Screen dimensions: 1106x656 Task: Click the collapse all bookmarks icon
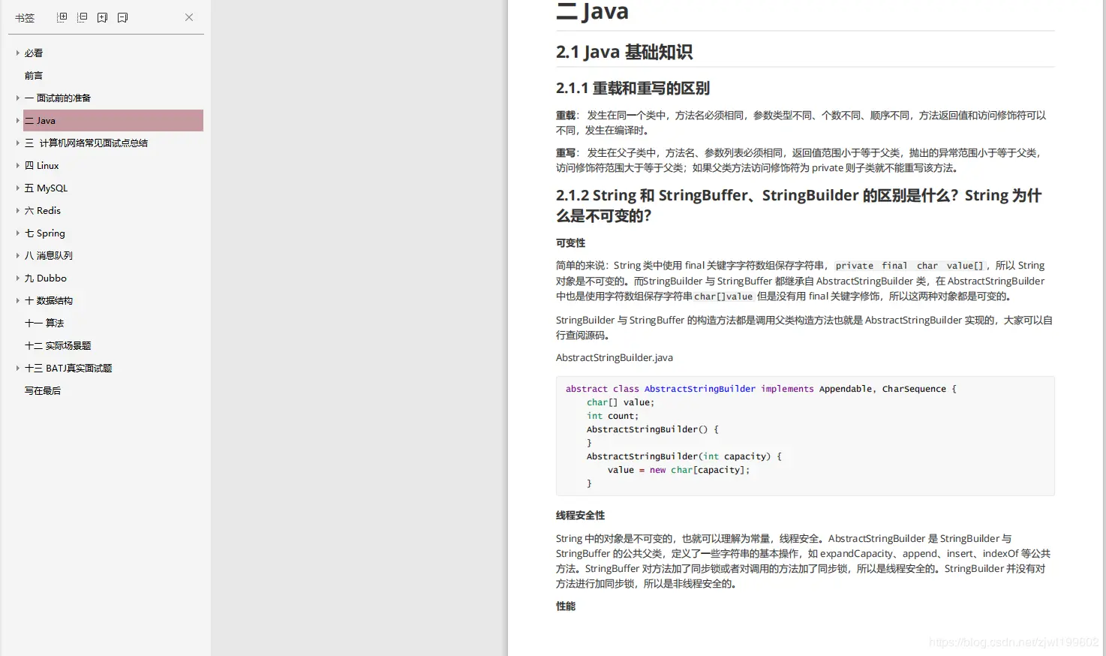tap(82, 17)
